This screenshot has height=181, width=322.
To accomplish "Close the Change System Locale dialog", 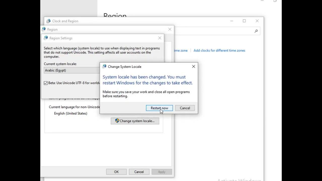I will click(193, 66).
